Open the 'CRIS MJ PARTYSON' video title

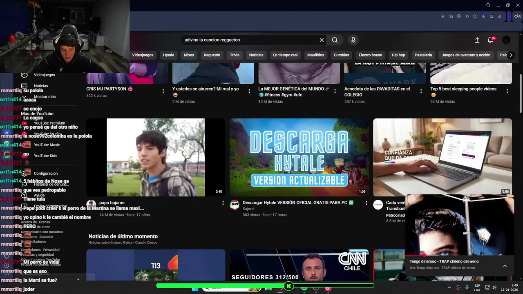pyautogui.click(x=110, y=89)
